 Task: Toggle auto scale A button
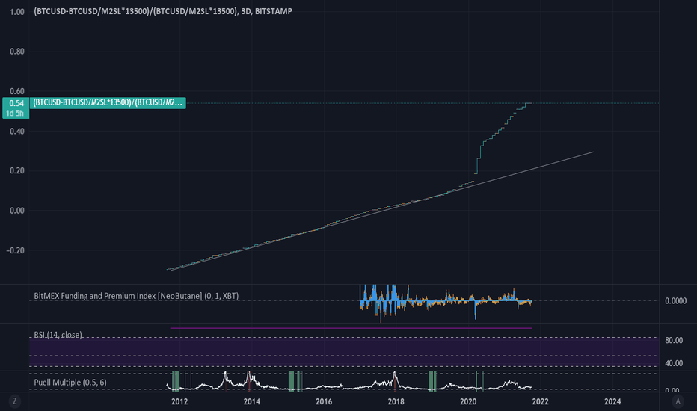[678, 401]
